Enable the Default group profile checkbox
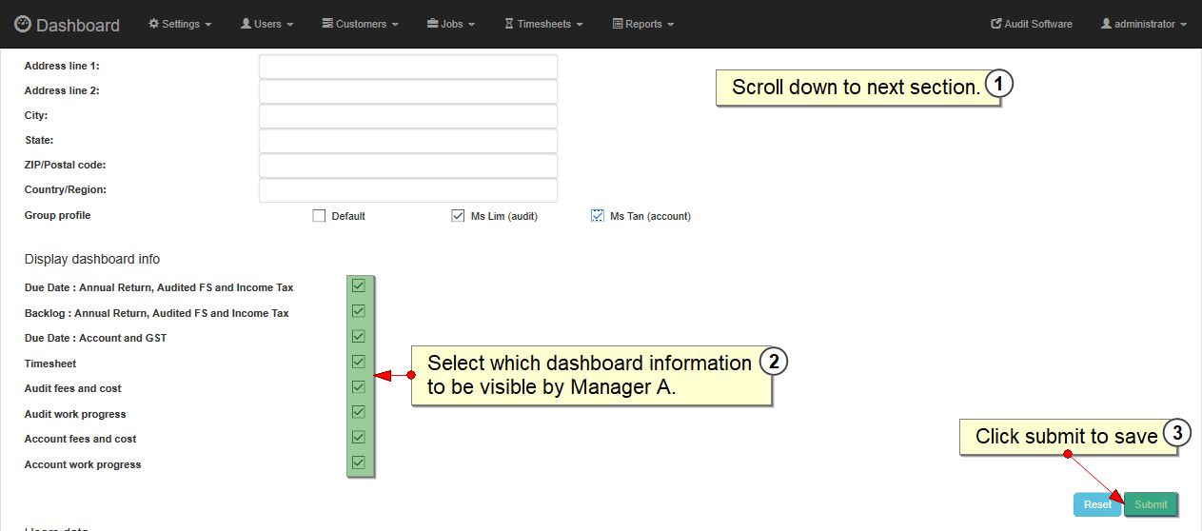 tap(319, 216)
